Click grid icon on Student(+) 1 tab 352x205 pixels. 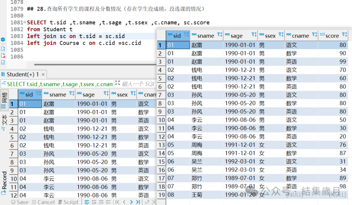(3, 74)
